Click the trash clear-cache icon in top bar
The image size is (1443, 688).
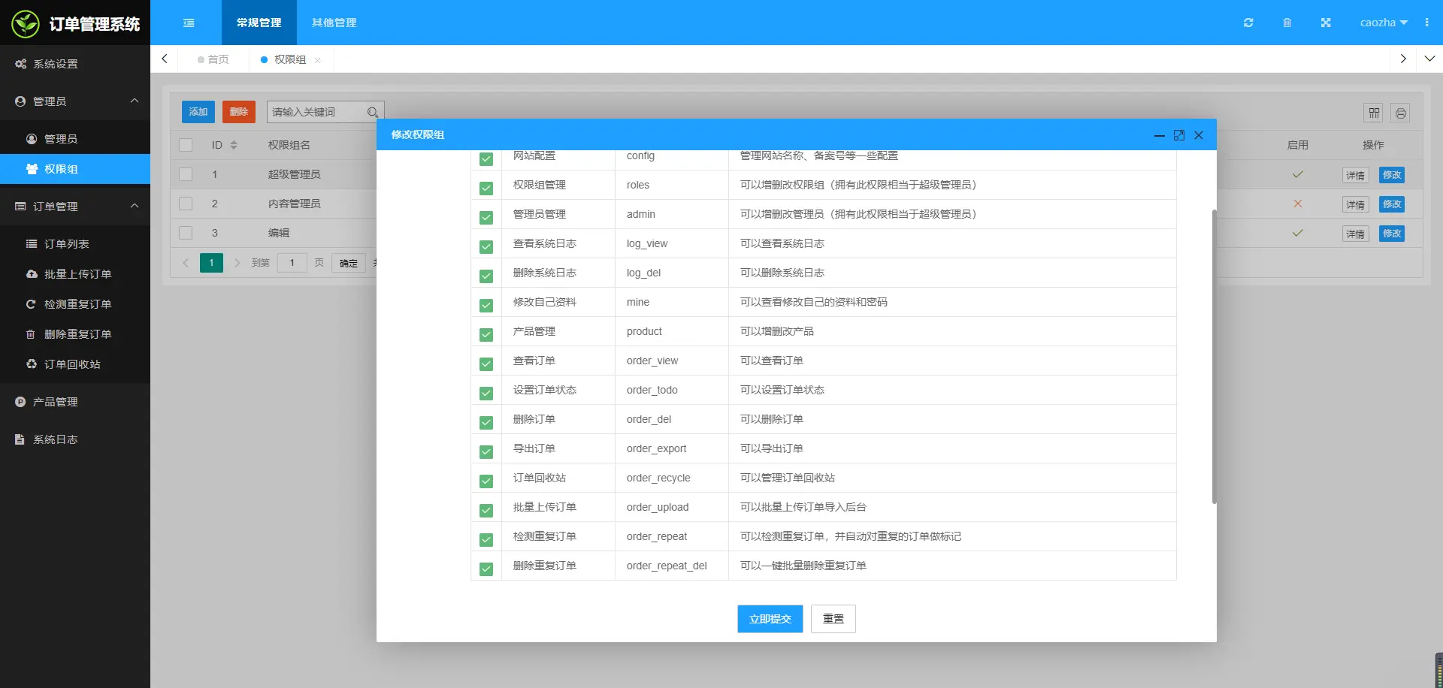(x=1287, y=23)
